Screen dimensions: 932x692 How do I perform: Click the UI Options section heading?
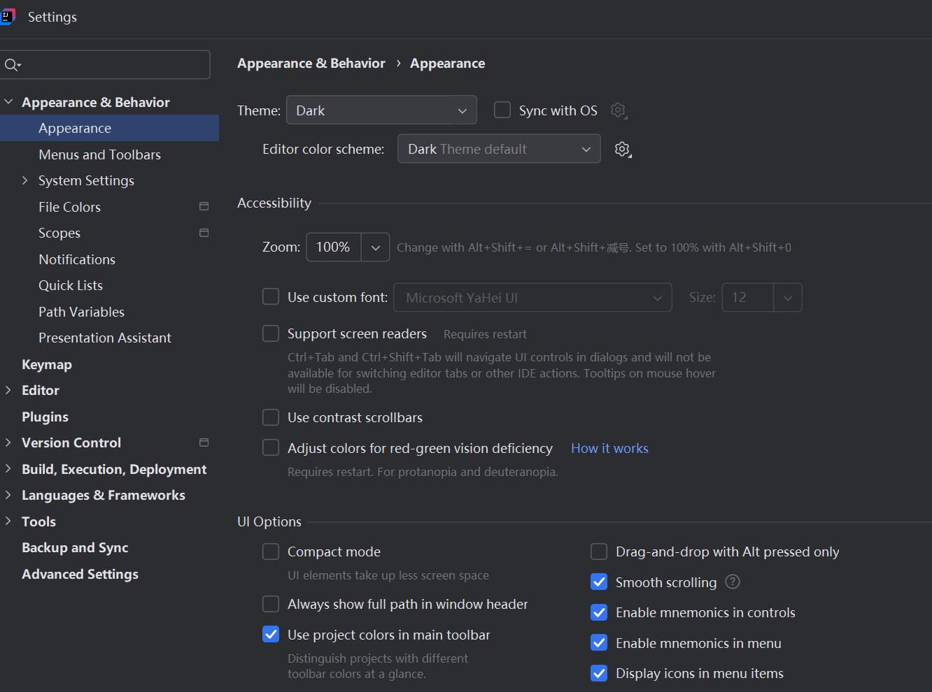[269, 521]
